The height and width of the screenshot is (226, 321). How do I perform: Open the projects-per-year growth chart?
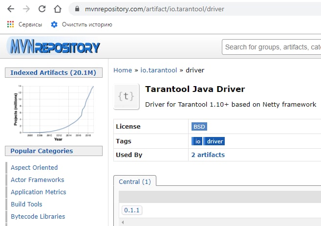54,113
